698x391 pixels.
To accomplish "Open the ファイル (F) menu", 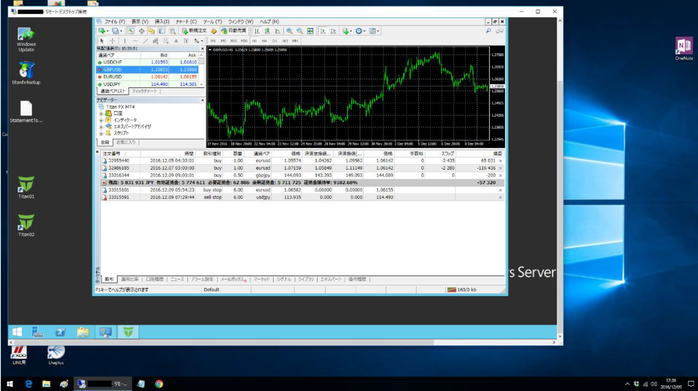I will [x=115, y=22].
